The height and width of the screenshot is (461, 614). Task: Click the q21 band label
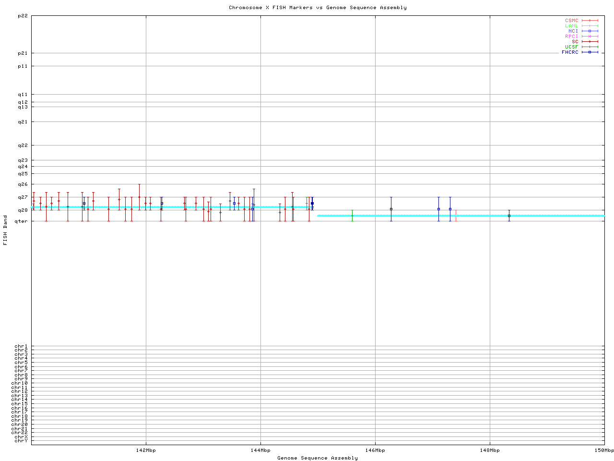pos(23,122)
